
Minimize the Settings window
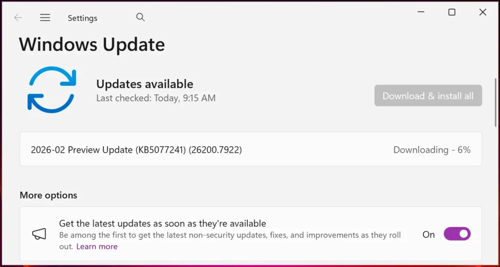420,12
